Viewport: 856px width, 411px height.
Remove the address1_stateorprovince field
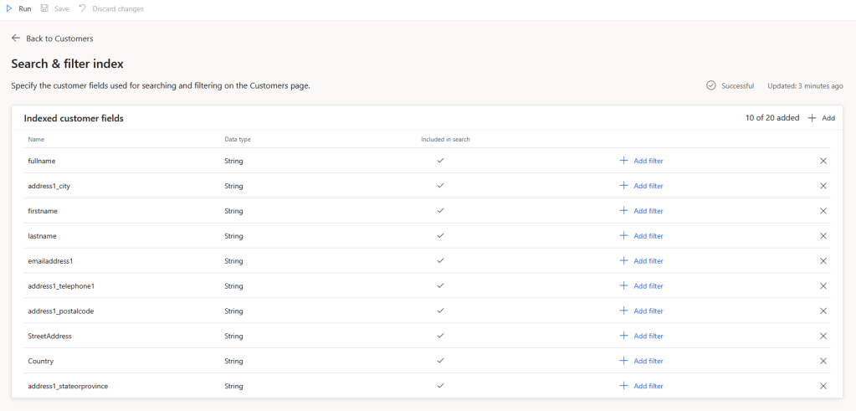(x=823, y=386)
